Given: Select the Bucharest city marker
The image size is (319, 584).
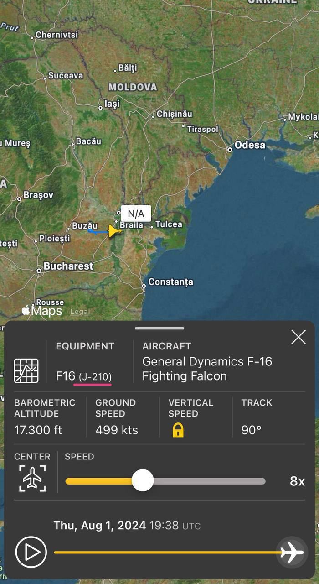Looking at the screenshot, I should point(39,271).
